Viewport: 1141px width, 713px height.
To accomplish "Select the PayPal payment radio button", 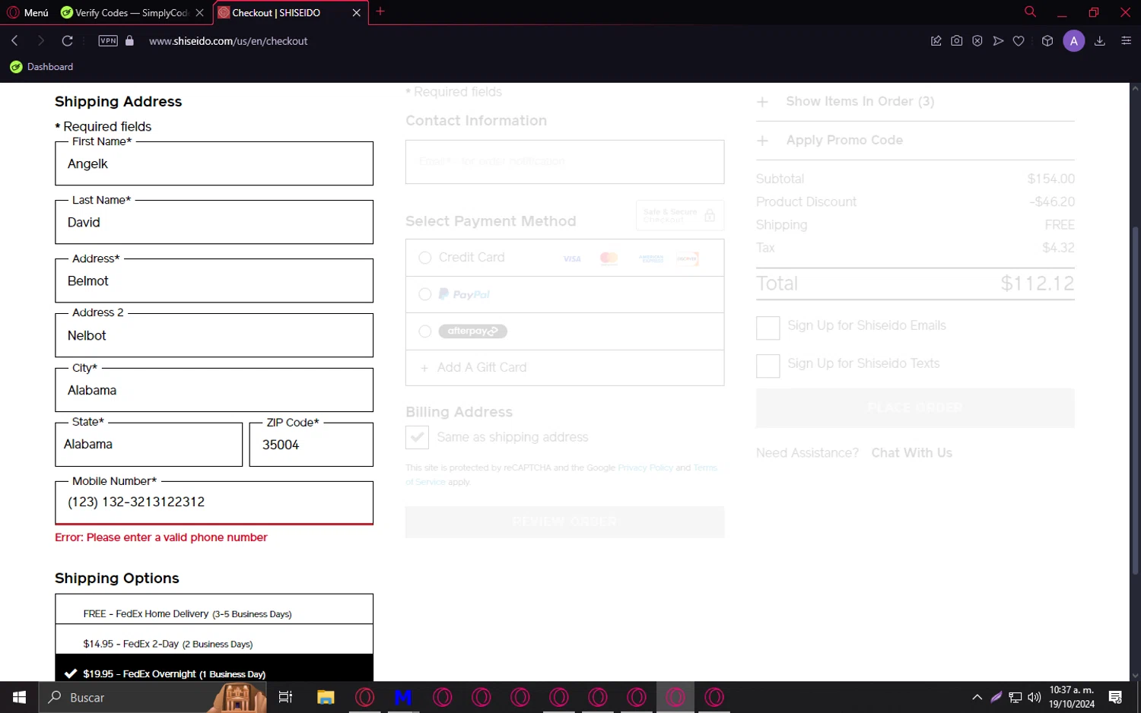I will tap(425, 294).
